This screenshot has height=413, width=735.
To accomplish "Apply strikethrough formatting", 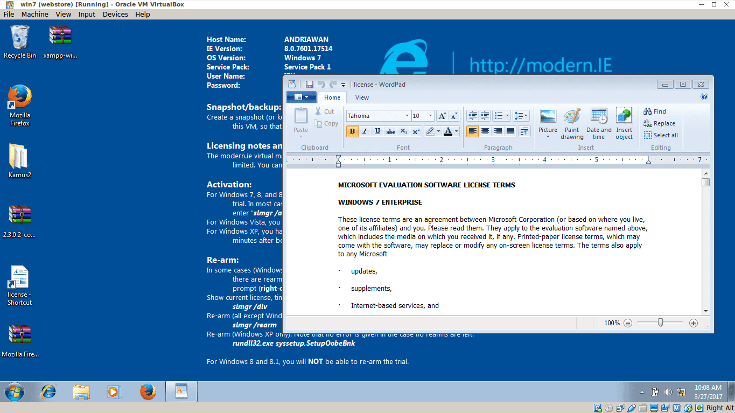I will (391, 131).
